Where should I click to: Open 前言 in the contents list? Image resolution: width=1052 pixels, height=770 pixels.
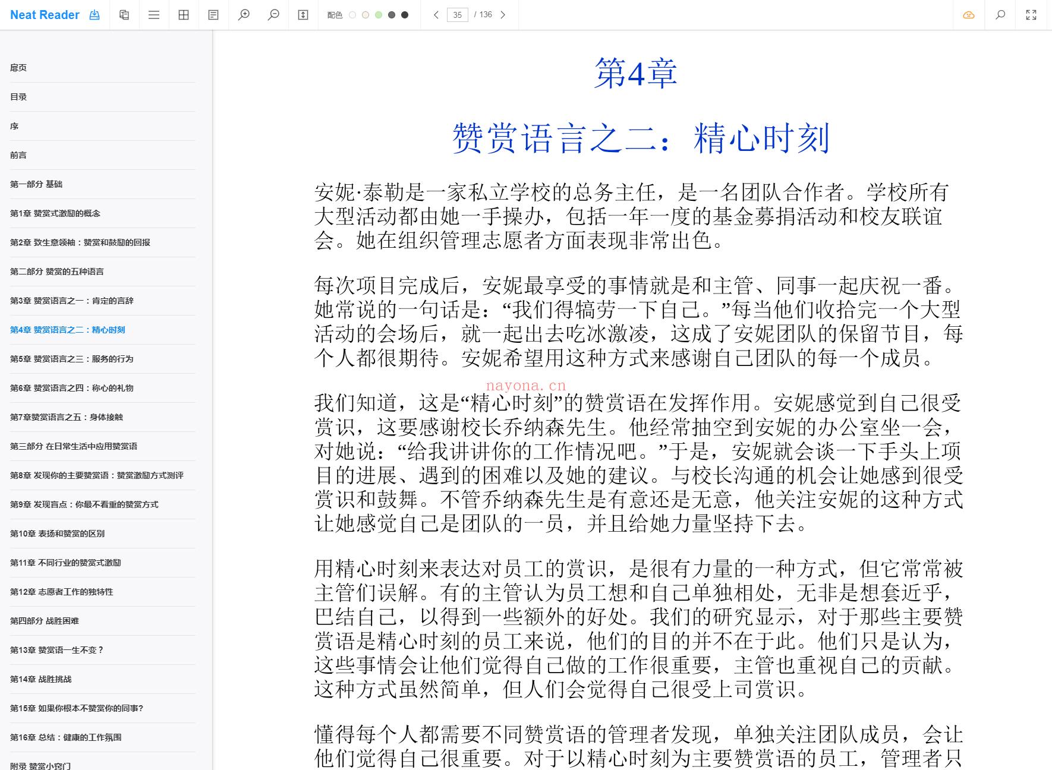point(18,155)
